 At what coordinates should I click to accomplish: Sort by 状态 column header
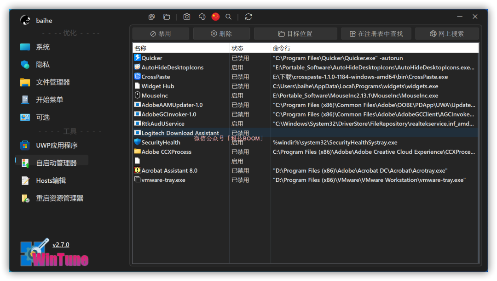[x=250, y=48]
